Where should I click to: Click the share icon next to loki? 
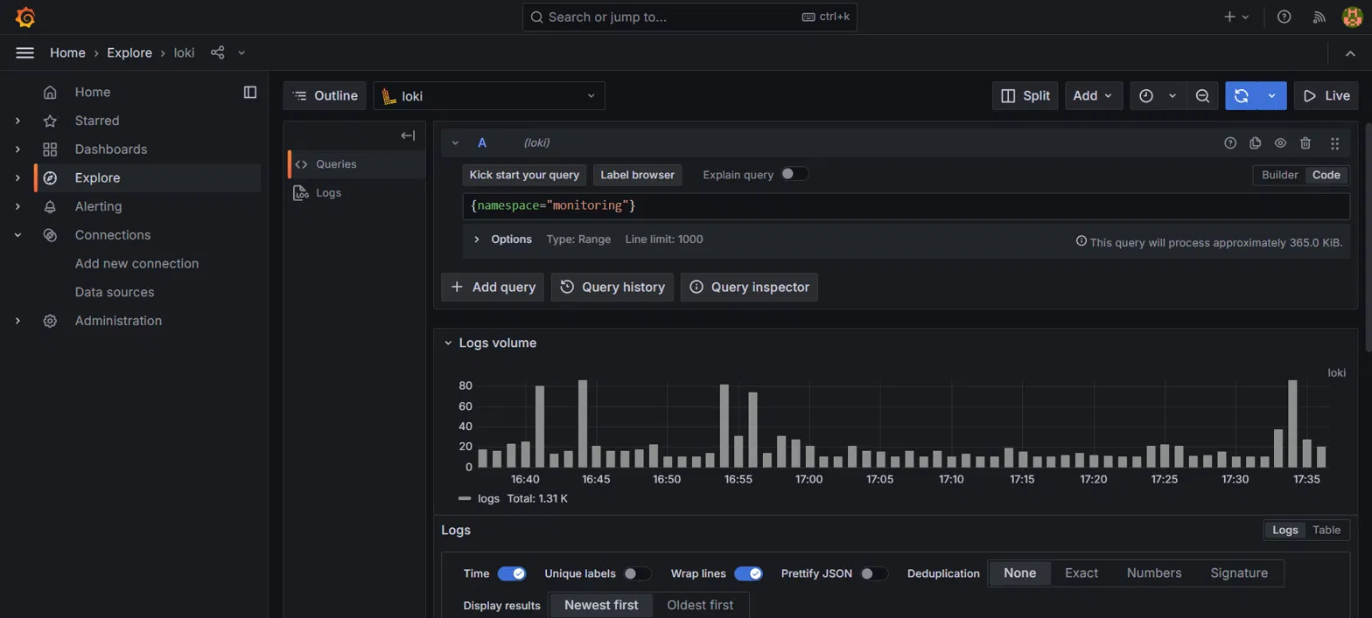(x=218, y=52)
